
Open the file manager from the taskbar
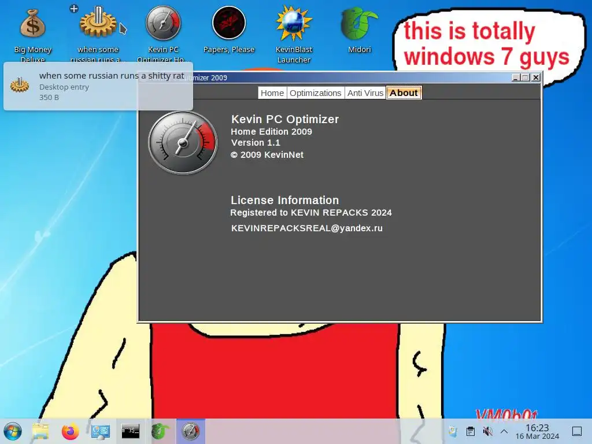pyautogui.click(x=40, y=431)
